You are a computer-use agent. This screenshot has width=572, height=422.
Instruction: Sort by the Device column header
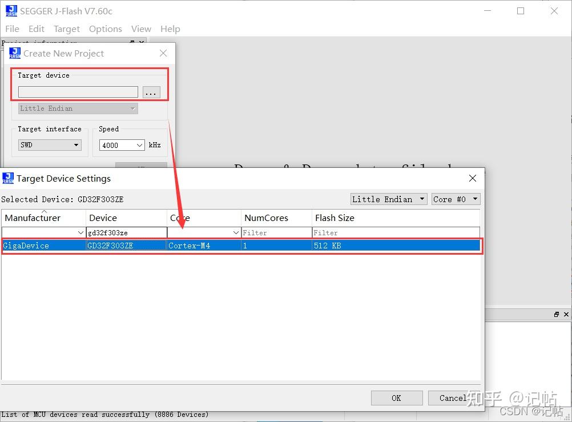click(x=127, y=218)
